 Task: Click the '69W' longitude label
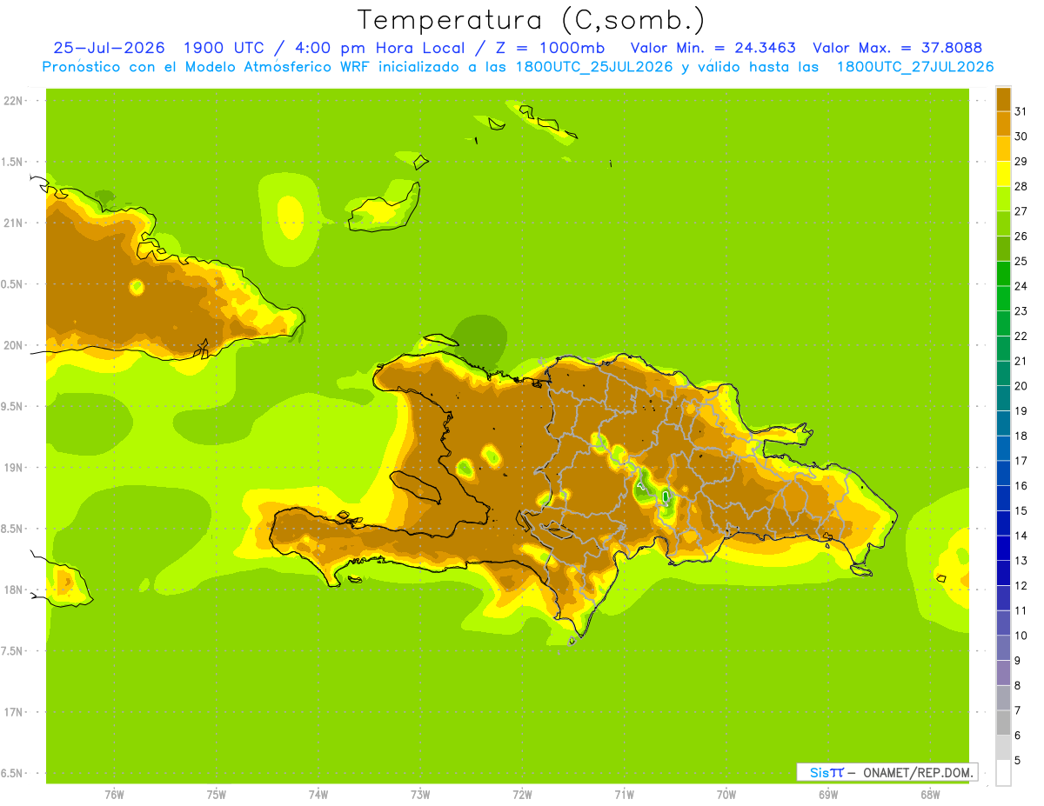828,795
